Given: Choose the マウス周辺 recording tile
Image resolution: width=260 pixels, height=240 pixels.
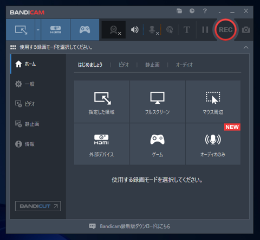Looking at the screenshot, I should pyautogui.click(x=213, y=102).
